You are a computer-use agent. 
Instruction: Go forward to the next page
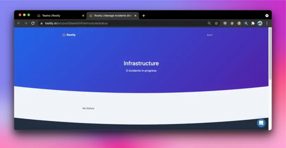pyautogui.click(x=26, y=23)
